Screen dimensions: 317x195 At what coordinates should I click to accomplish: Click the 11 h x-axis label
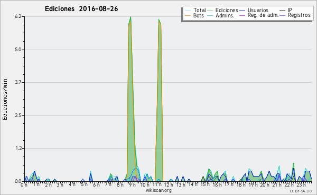[157, 185]
